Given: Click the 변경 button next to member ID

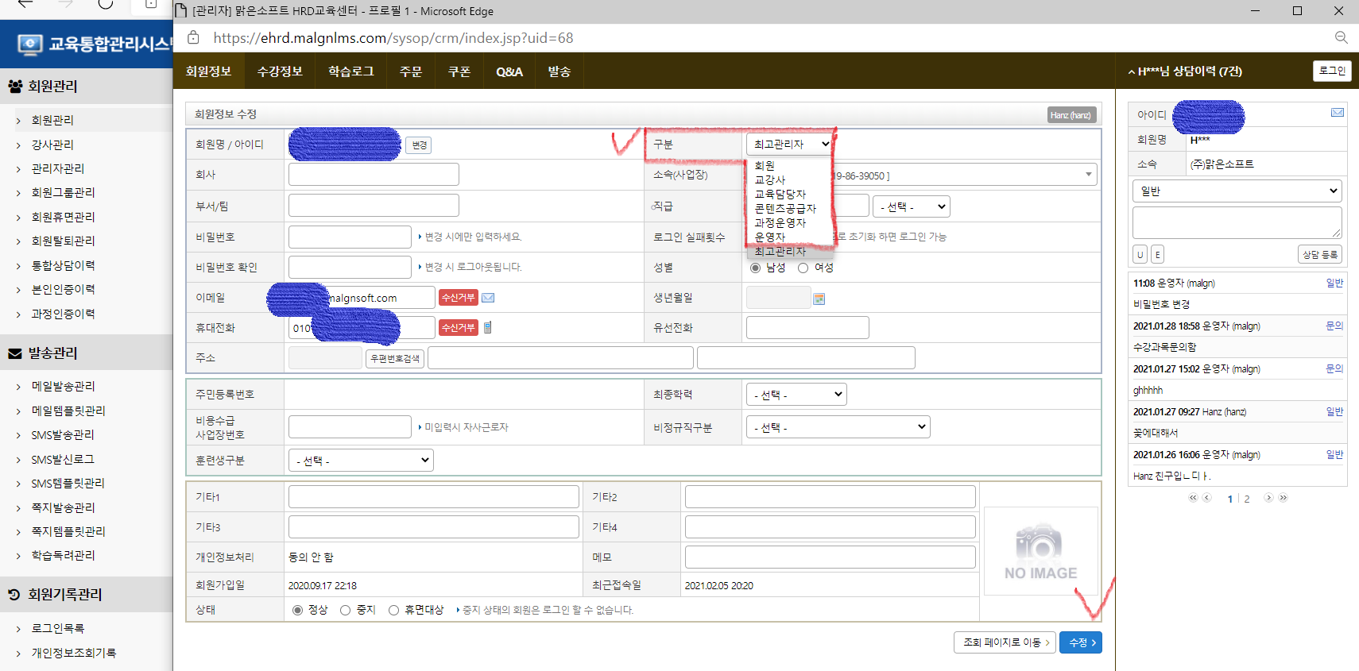Looking at the screenshot, I should tap(419, 145).
